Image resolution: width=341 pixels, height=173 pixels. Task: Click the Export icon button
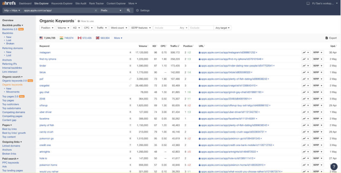point(327,38)
